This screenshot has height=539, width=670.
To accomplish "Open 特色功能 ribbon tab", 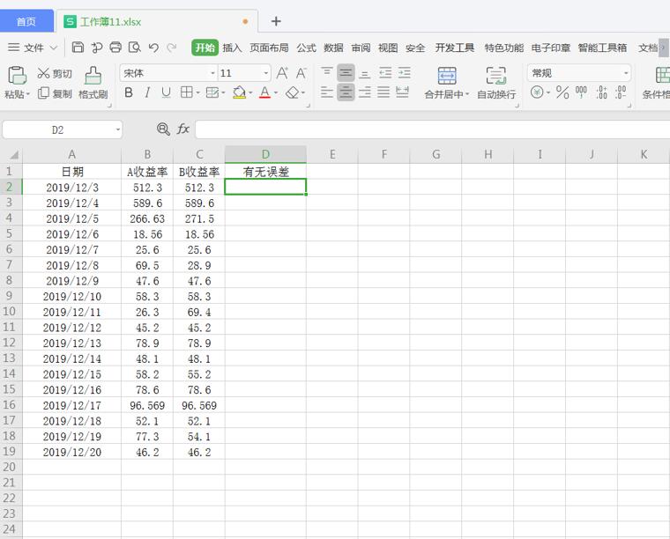I will click(504, 48).
